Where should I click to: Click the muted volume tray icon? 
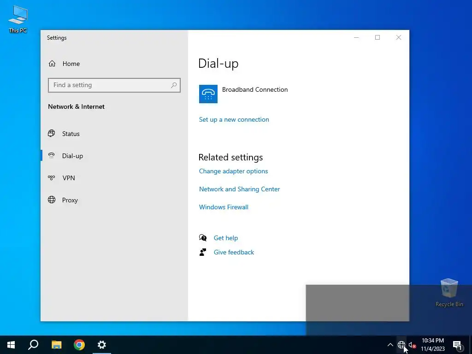412,345
